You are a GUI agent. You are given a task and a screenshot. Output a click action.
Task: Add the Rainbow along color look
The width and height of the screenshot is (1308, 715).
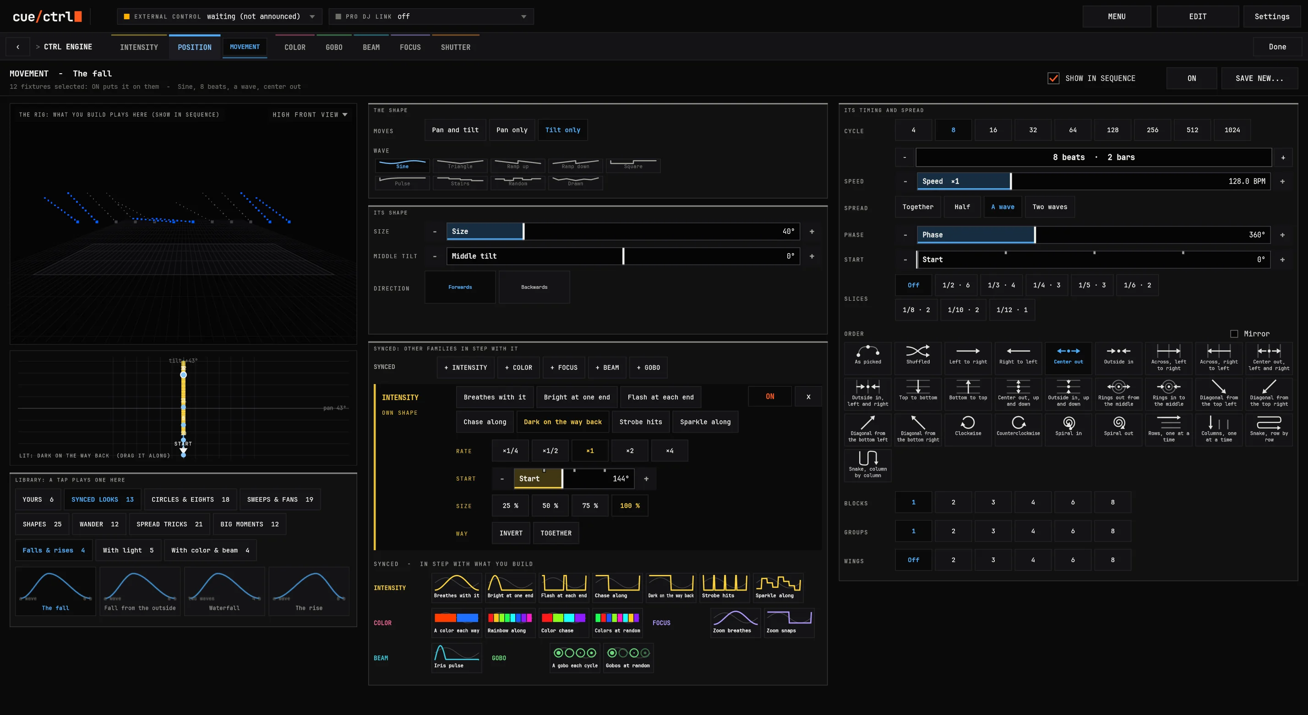(510, 622)
